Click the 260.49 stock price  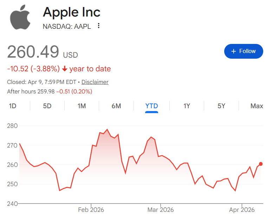(x=33, y=52)
